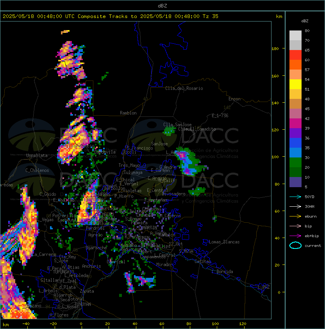Screen dimensions: 325x329
Task: Pick the tan 45-48 dBZ swatch
Action: pos(295,104)
